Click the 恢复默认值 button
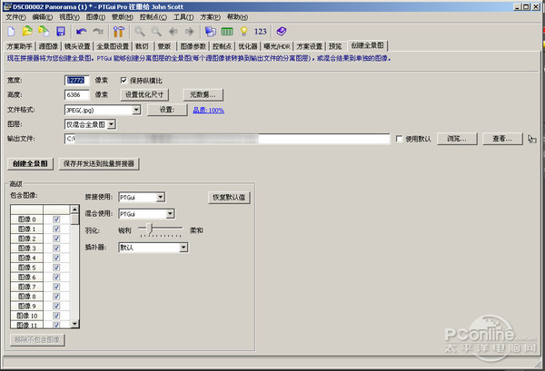Image resolution: width=545 pixels, height=371 pixels. point(229,198)
